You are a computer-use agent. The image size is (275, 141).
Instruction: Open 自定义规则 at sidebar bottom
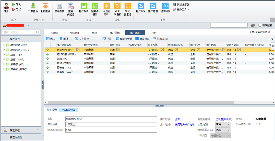pyautogui.click(x=16, y=137)
